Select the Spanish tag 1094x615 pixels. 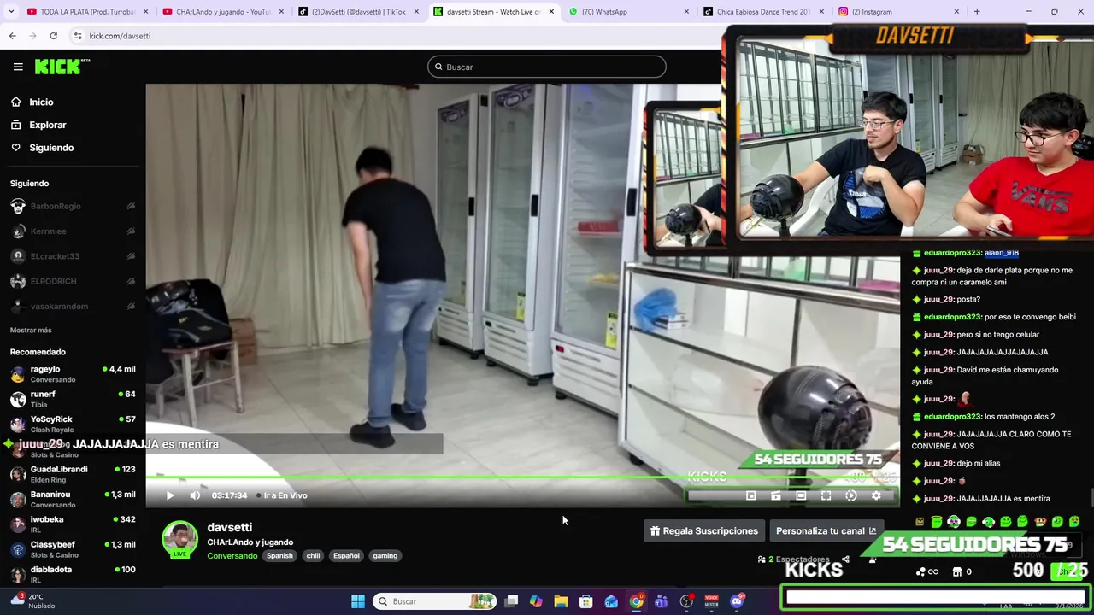coord(279,556)
